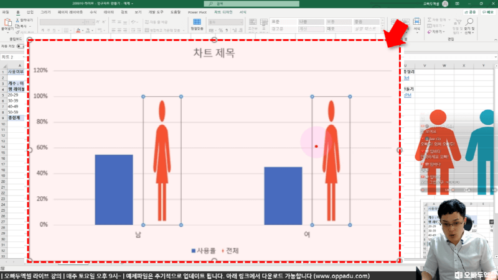Image resolution: width=498 pixels, height=280 pixels.
Task: Switch to the 차트 디자인 tab
Action: click(x=223, y=12)
